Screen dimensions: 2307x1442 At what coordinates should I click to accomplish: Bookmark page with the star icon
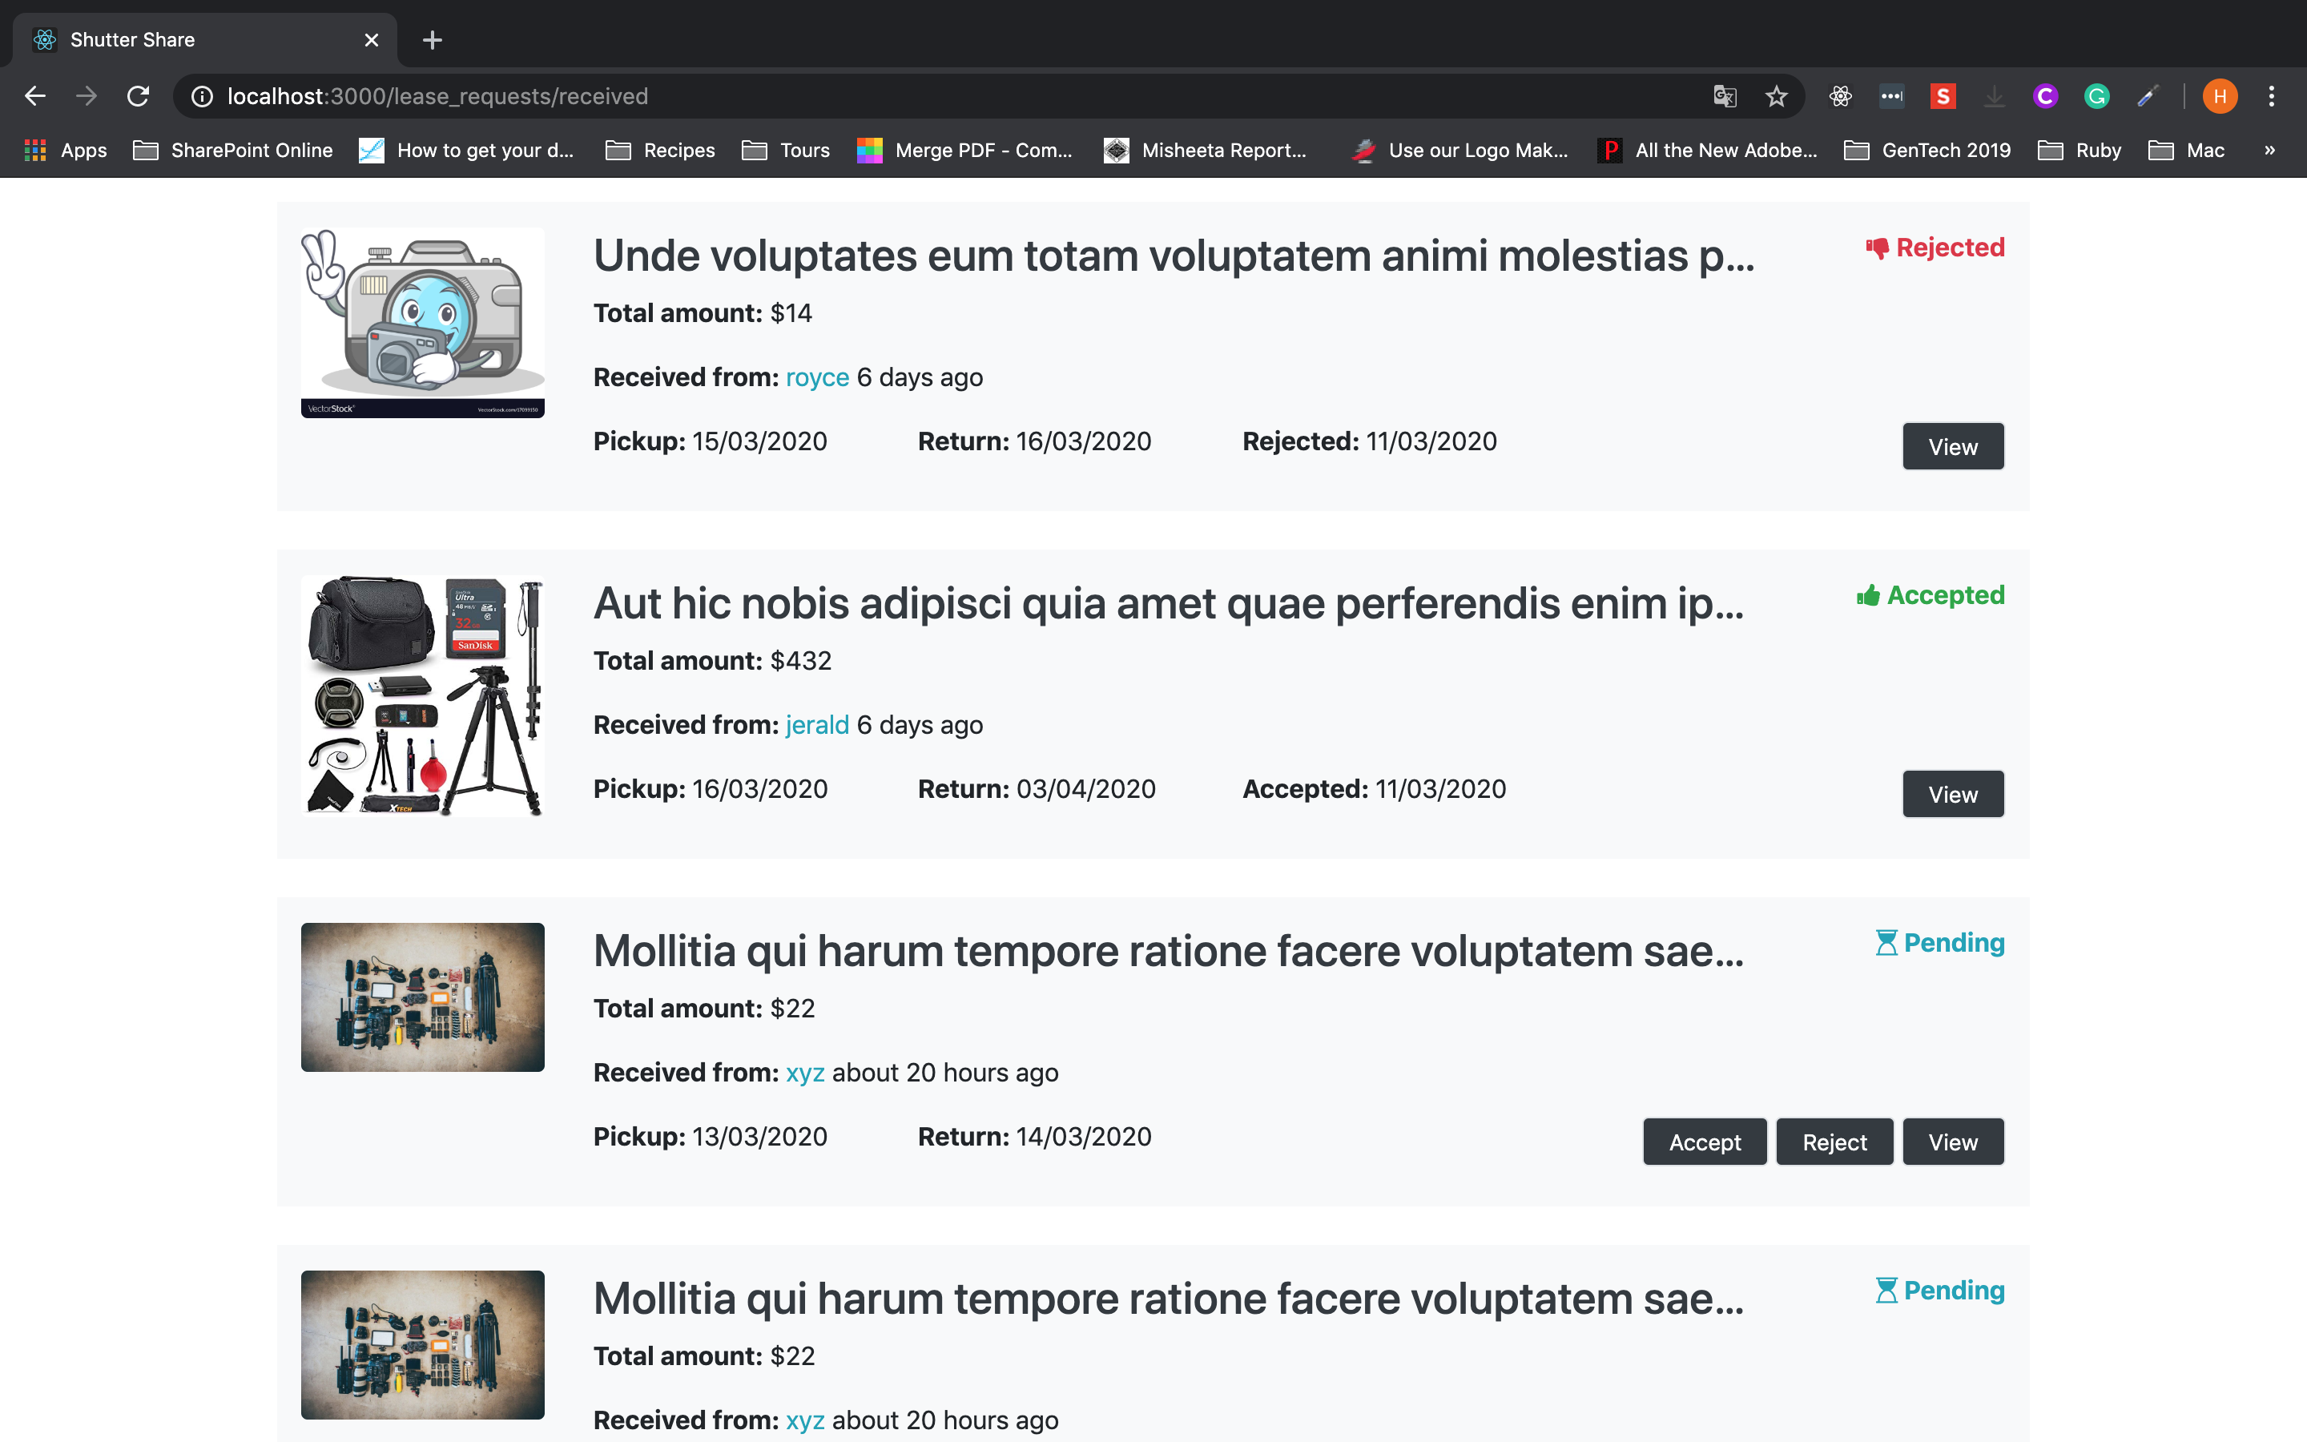click(1776, 96)
